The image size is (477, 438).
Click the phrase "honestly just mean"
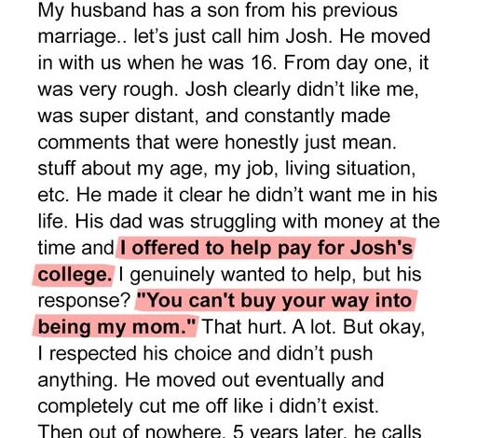308,143
